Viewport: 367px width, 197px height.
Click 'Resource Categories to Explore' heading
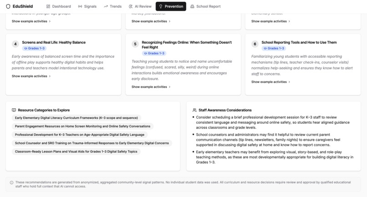[x=44, y=110]
